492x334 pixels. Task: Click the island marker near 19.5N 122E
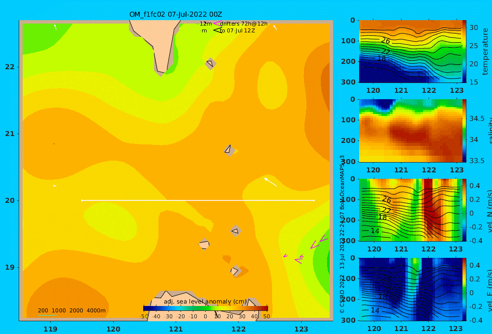pos(235,231)
